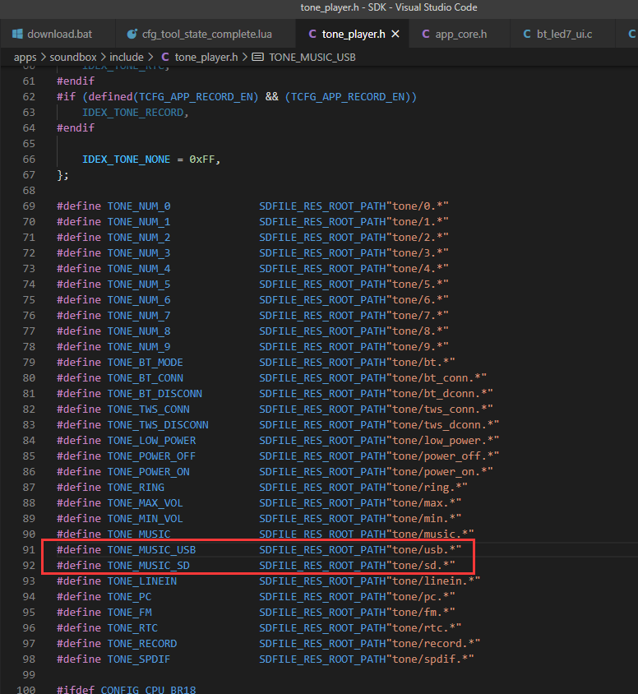Click the C icon on bt_led7_ui.c tab
The height and width of the screenshot is (694, 638).
pyautogui.click(x=527, y=34)
